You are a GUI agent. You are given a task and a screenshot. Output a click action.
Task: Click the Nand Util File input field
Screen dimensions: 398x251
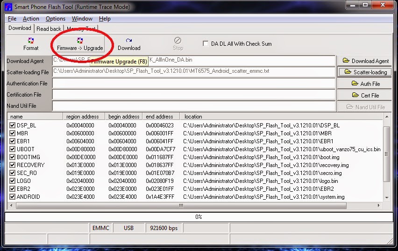pyautogui.click(x=194, y=106)
